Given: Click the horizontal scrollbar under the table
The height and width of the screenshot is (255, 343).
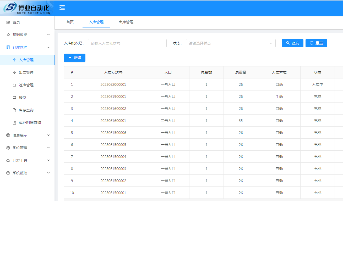Looking at the screenshot, I should tap(203, 200).
